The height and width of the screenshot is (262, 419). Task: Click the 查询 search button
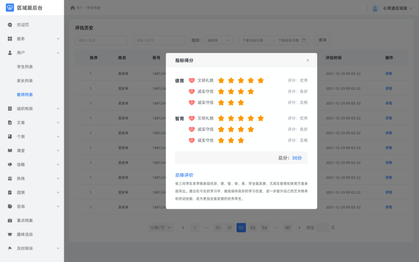click(322, 40)
